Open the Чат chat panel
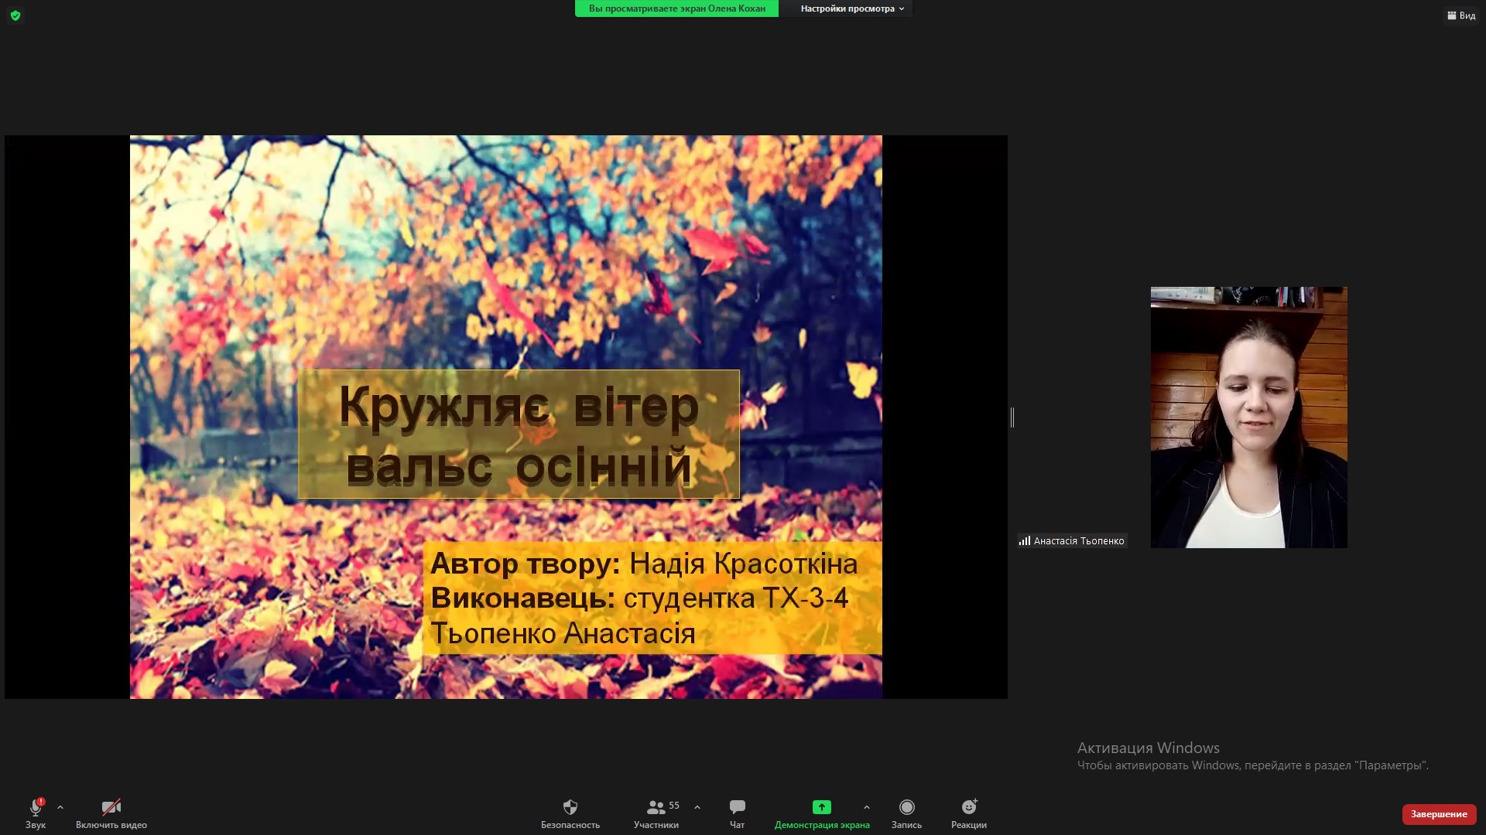 737,807
